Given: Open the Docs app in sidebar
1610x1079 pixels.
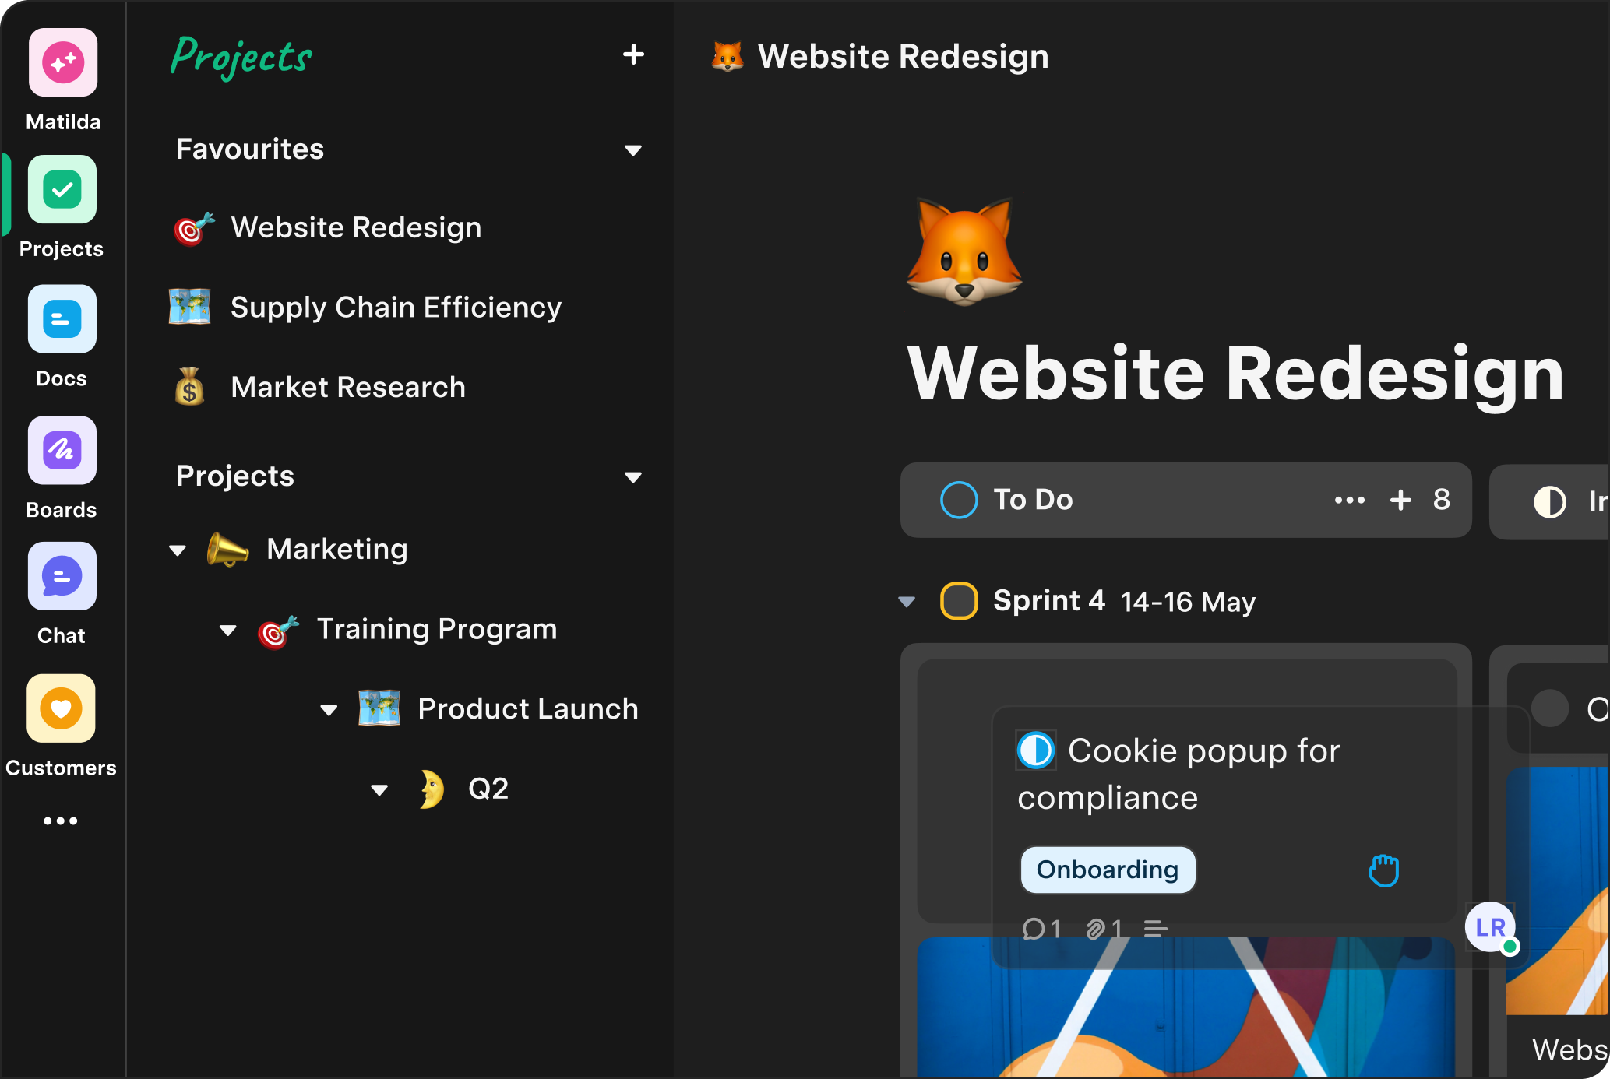Looking at the screenshot, I should [62, 319].
